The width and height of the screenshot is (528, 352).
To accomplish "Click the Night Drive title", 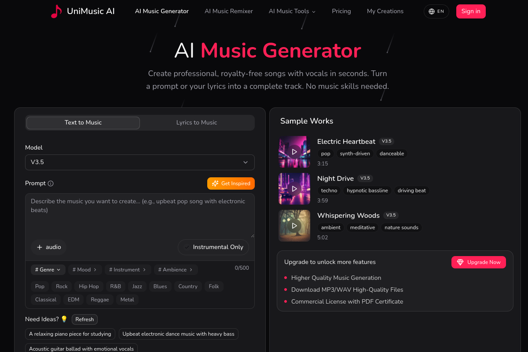I will click(335, 179).
